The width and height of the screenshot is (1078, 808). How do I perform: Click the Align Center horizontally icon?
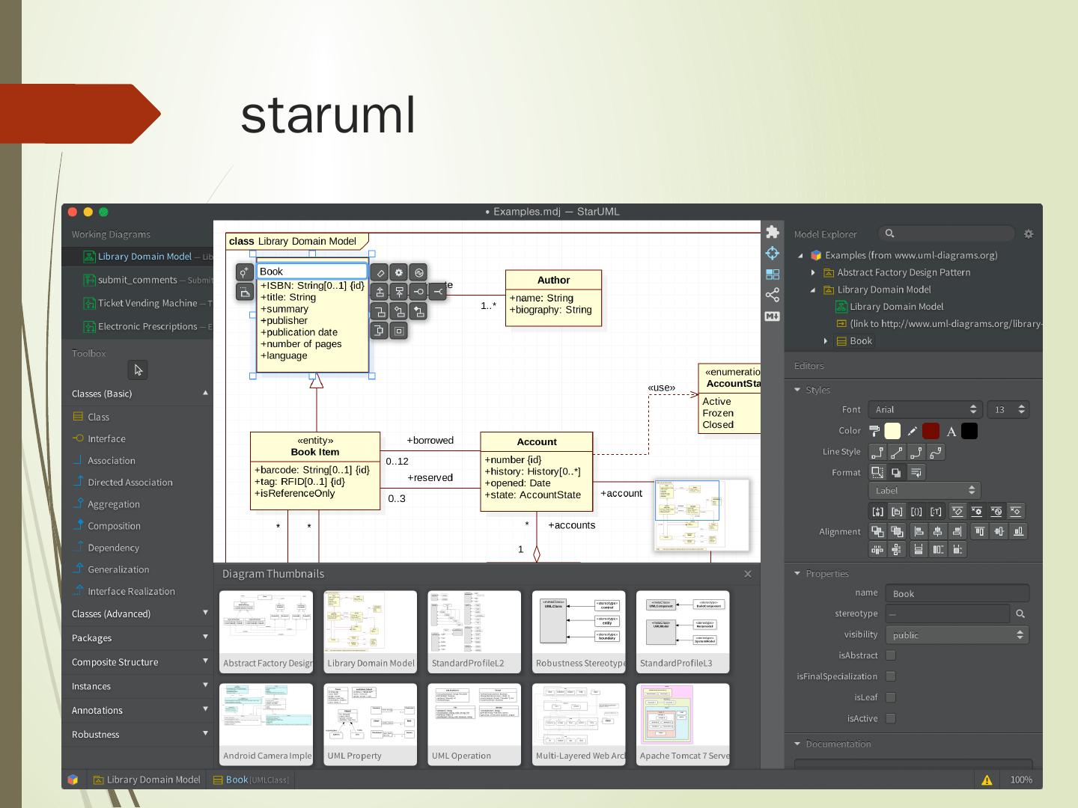click(938, 531)
